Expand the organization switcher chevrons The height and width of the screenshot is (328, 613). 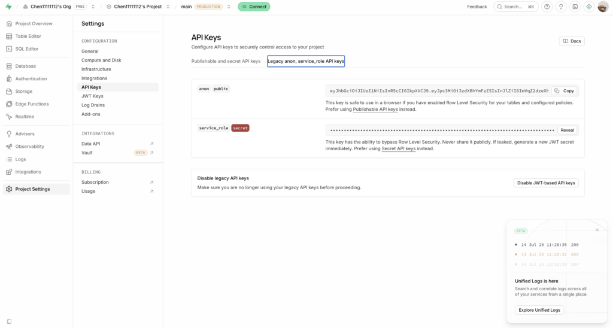tap(93, 7)
